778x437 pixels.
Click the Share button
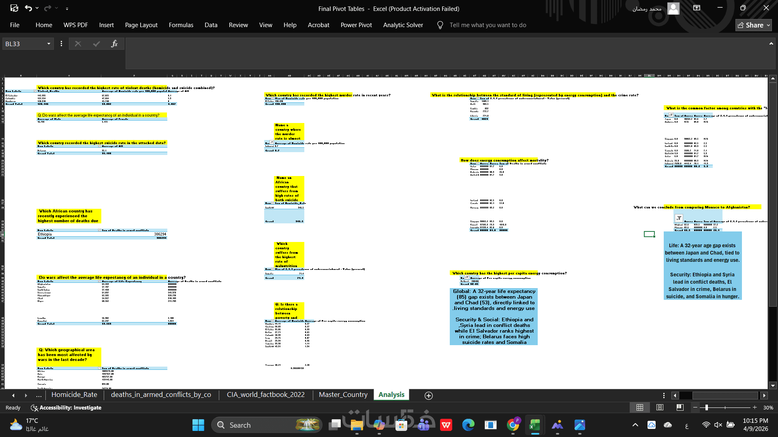pyautogui.click(x=753, y=25)
